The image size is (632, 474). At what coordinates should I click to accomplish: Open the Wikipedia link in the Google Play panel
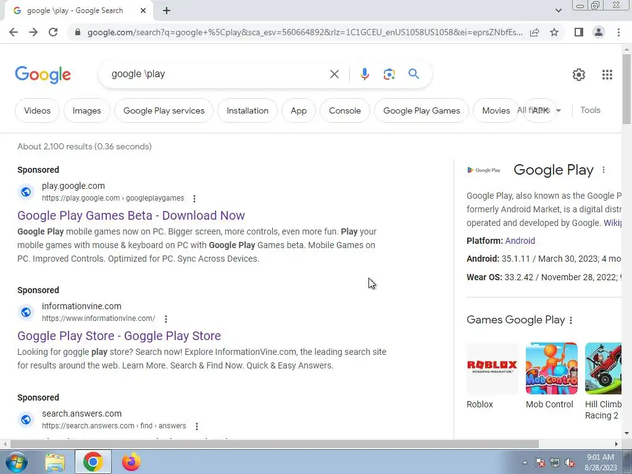tap(612, 223)
